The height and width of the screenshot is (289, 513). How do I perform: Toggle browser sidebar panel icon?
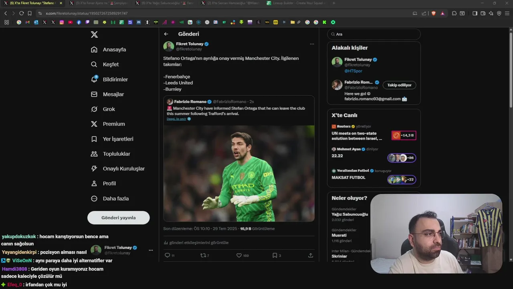point(475,13)
